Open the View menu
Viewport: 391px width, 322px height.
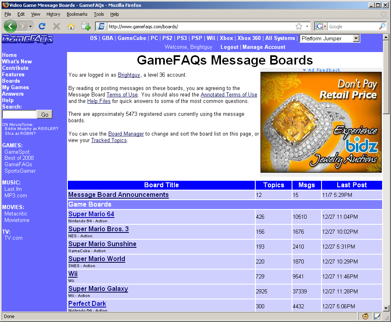[x=36, y=14]
